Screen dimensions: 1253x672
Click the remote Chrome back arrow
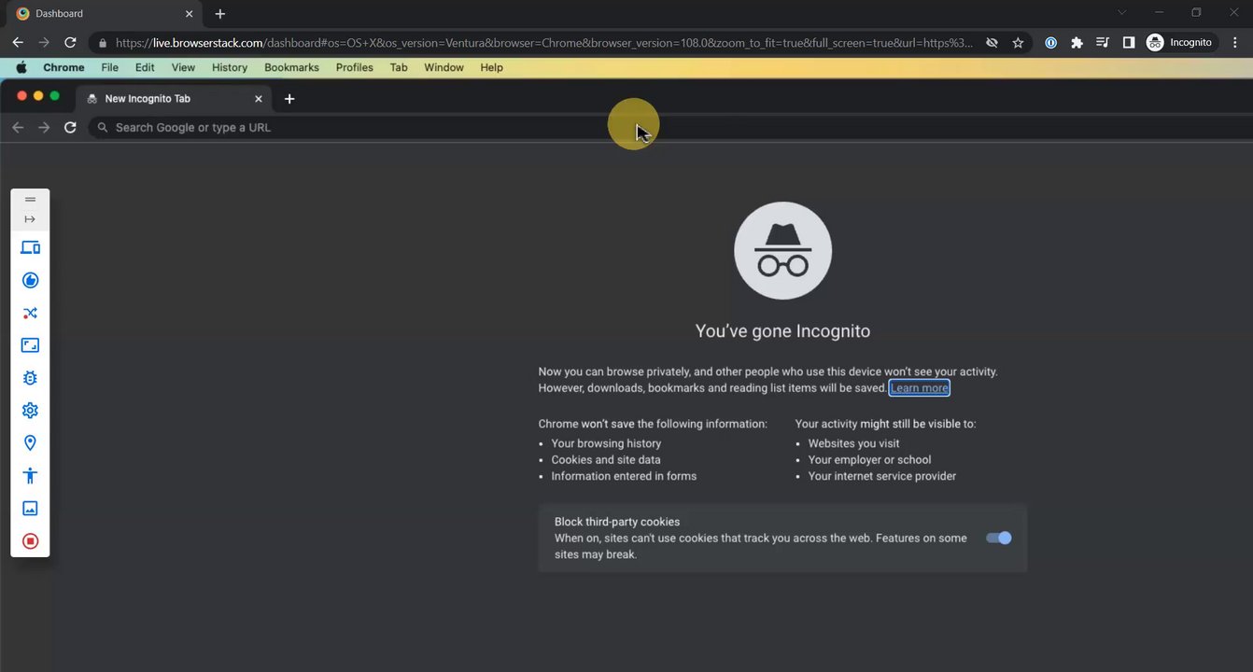point(18,127)
